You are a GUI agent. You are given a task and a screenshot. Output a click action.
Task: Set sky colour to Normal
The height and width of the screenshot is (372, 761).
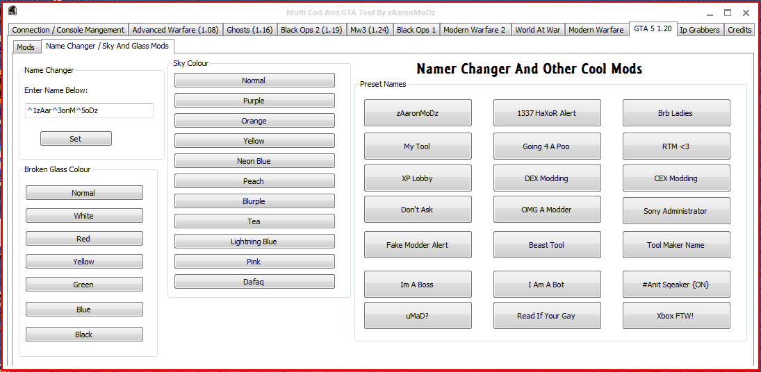[254, 81]
